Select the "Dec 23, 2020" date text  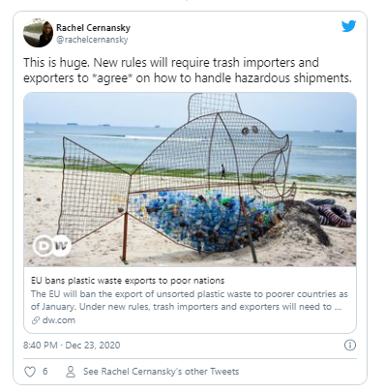pyautogui.click(x=93, y=346)
